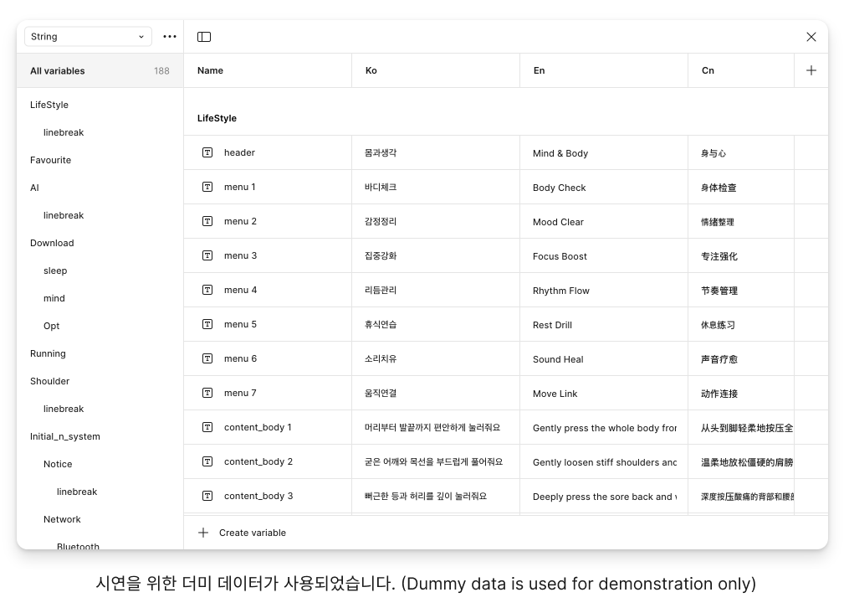The height and width of the screenshot is (613, 844).
Task: Select the Korean value for menu 5
Action: click(381, 324)
